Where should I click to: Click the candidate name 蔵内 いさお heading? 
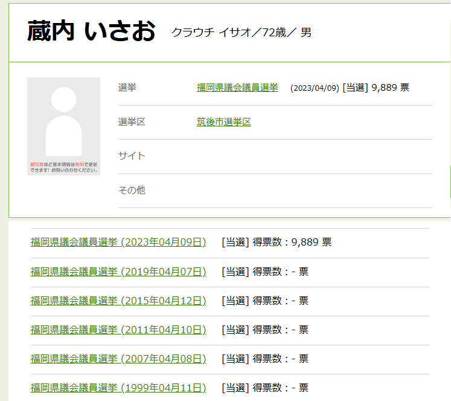coord(91,31)
